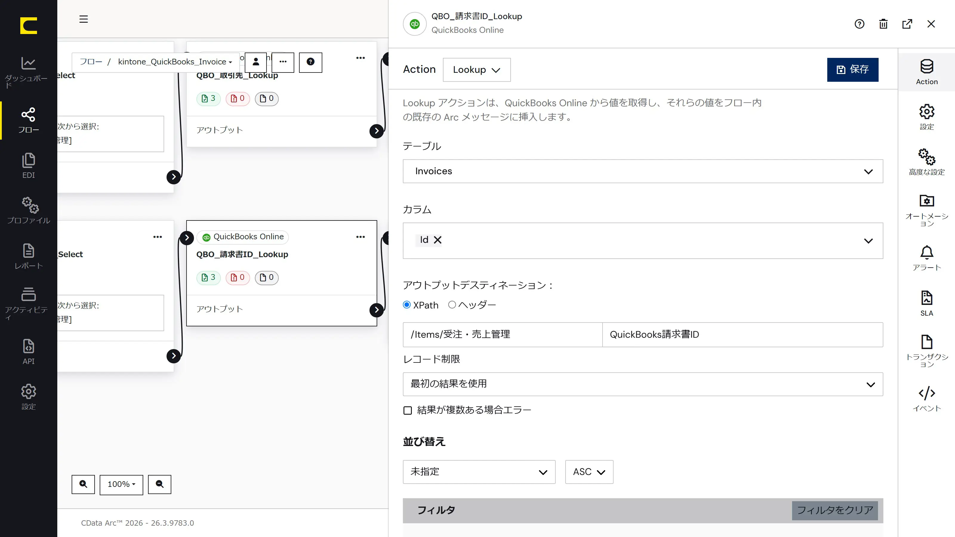Open the API sidebar section
Image resolution: width=955 pixels, height=537 pixels.
pyautogui.click(x=28, y=351)
